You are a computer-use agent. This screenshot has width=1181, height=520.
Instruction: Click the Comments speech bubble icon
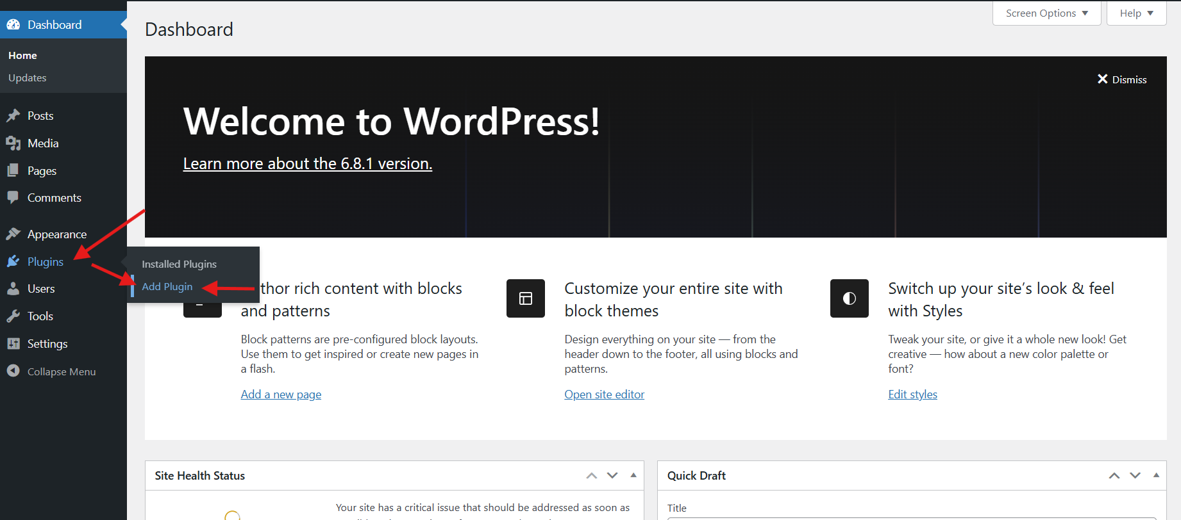pos(13,198)
